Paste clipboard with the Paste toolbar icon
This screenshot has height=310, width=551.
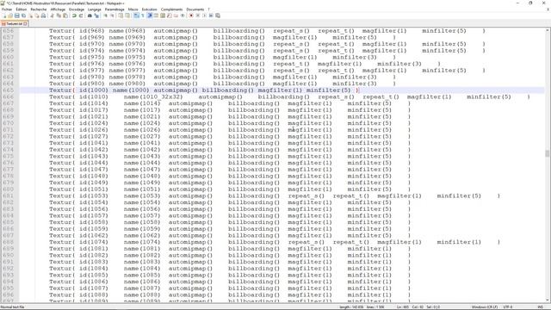(65, 15)
